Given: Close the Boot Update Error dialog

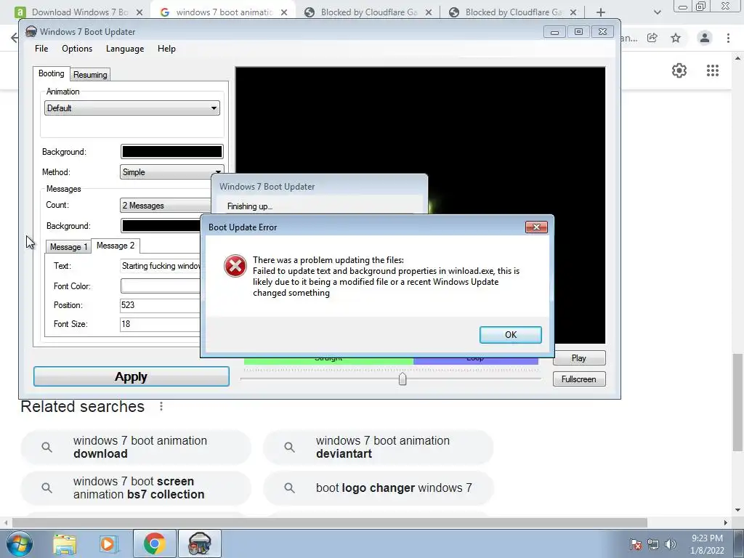Looking at the screenshot, I should pos(536,227).
